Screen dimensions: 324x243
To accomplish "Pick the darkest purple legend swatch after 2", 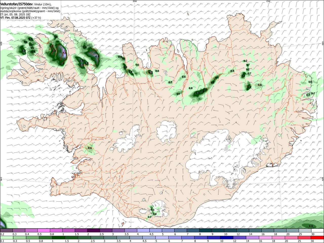I will point(93,231).
